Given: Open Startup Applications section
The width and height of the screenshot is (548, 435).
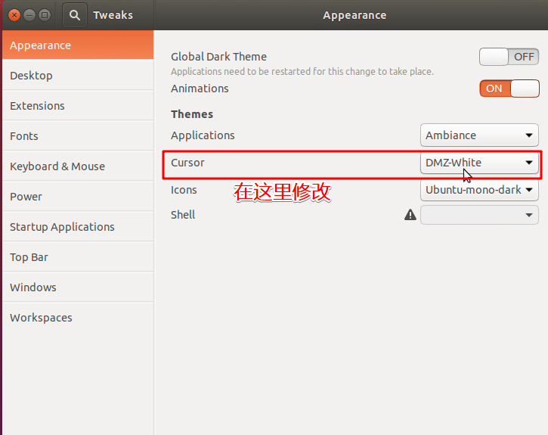Looking at the screenshot, I should pos(78,227).
